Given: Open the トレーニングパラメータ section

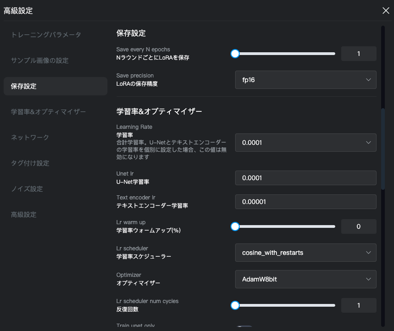Looking at the screenshot, I should click(46, 35).
